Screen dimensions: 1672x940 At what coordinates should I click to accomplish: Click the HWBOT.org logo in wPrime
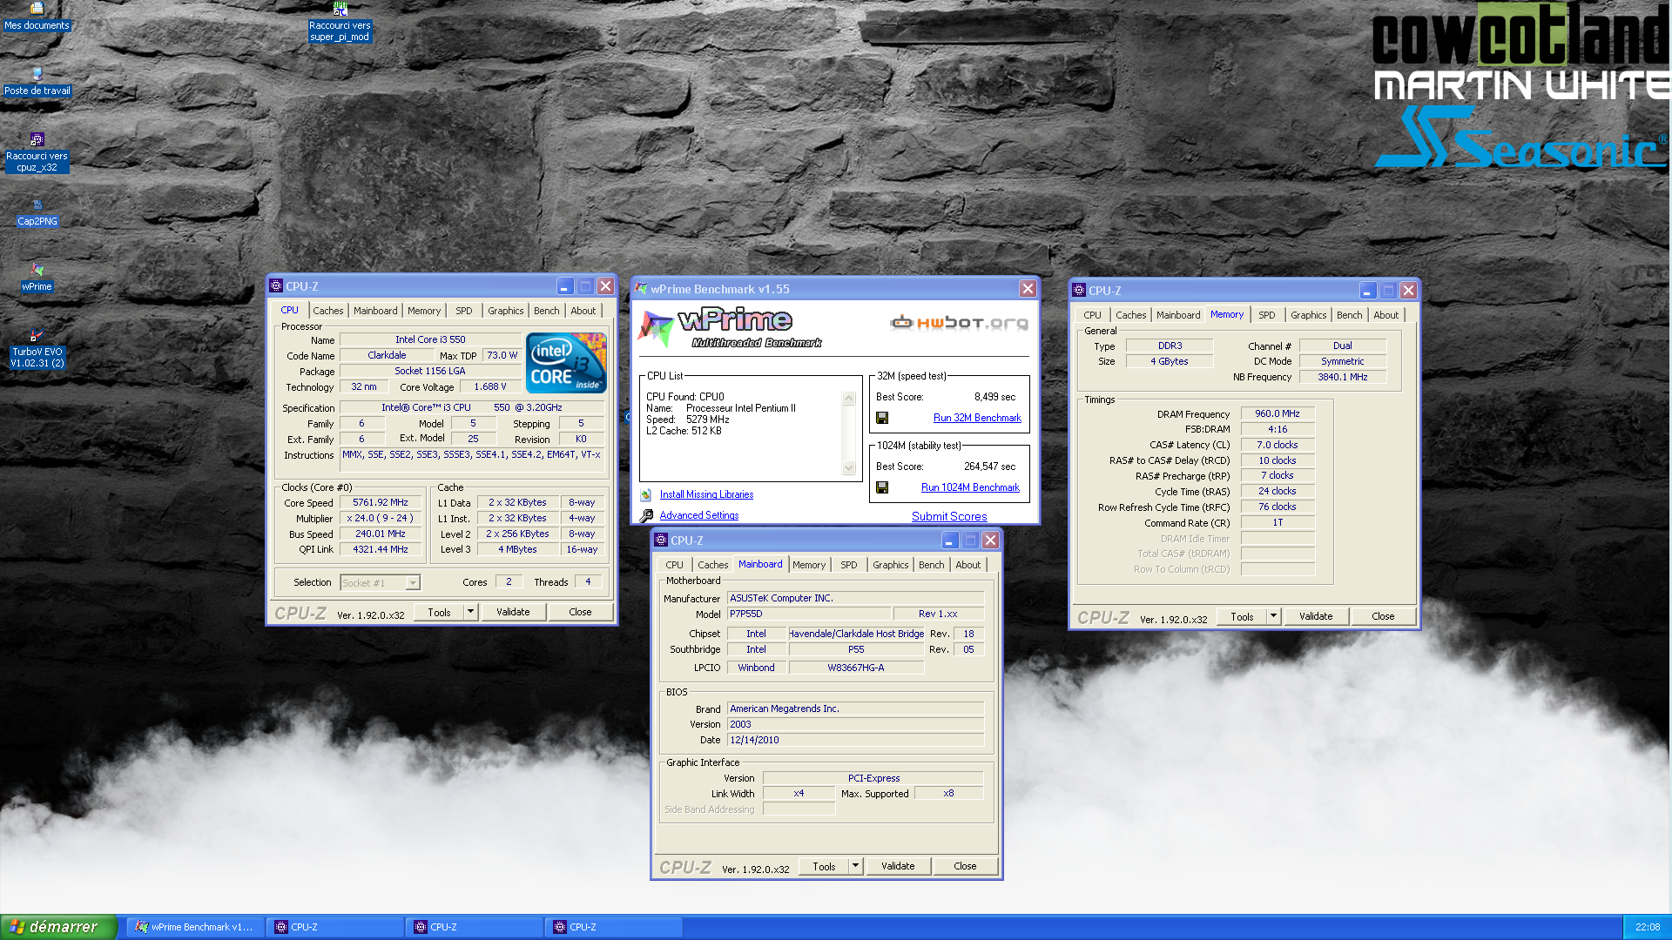pyautogui.click(x=959, y=323)
